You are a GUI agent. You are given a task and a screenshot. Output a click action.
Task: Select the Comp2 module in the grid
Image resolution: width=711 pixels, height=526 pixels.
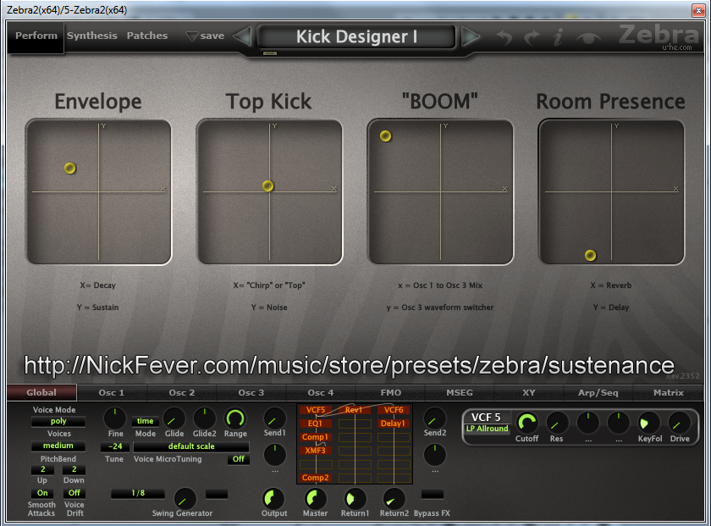[316, 478]
